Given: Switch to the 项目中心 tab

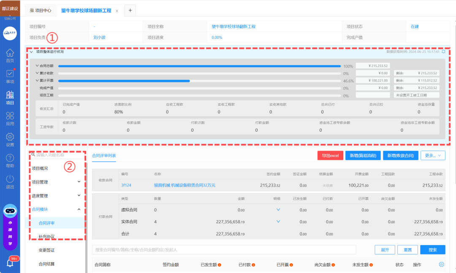Looking at the screenshot, I should [x=41, y=11].
